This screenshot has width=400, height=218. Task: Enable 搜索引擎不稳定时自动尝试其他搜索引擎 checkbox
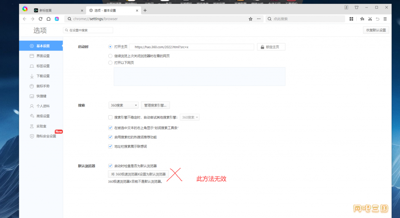[x=110, y=118]
